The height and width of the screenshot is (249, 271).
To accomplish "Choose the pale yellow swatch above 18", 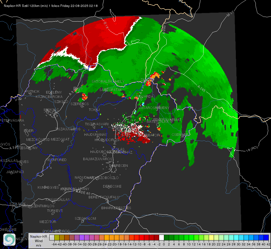I will coord(211,238).
